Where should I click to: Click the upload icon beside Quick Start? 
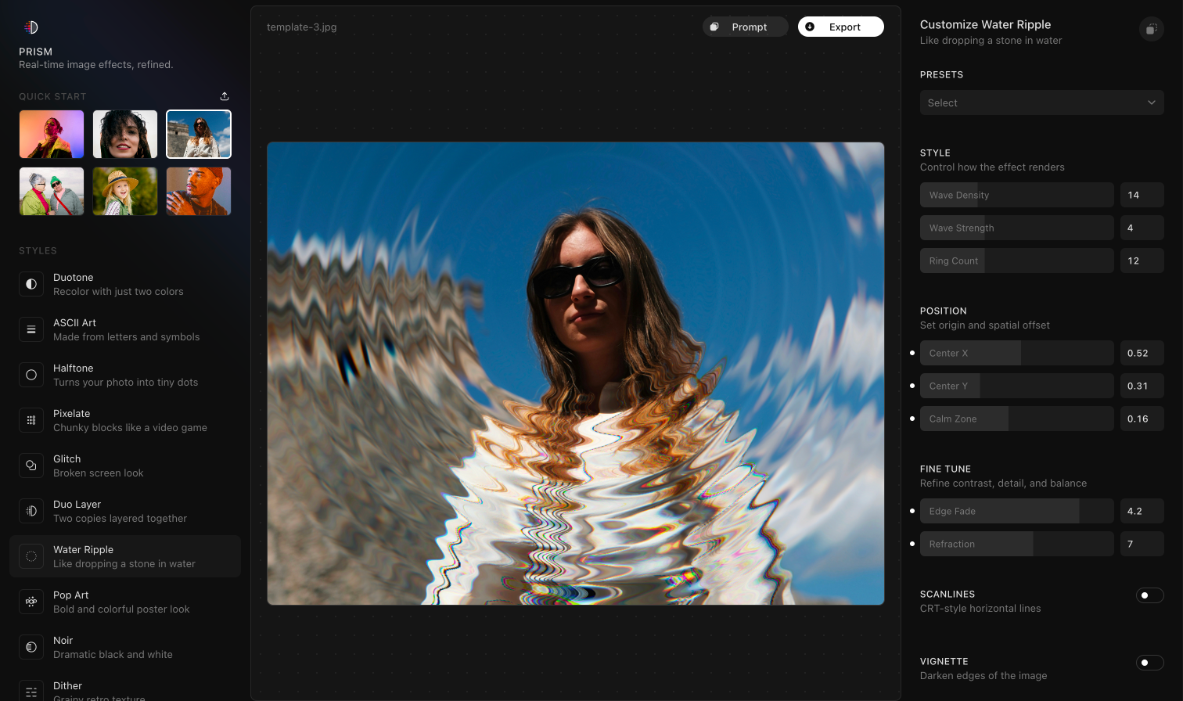coord(225,96)
